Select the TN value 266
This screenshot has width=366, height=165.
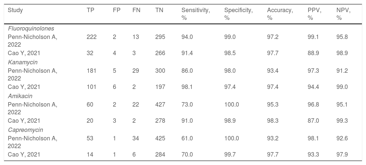[x=160, y=53]
